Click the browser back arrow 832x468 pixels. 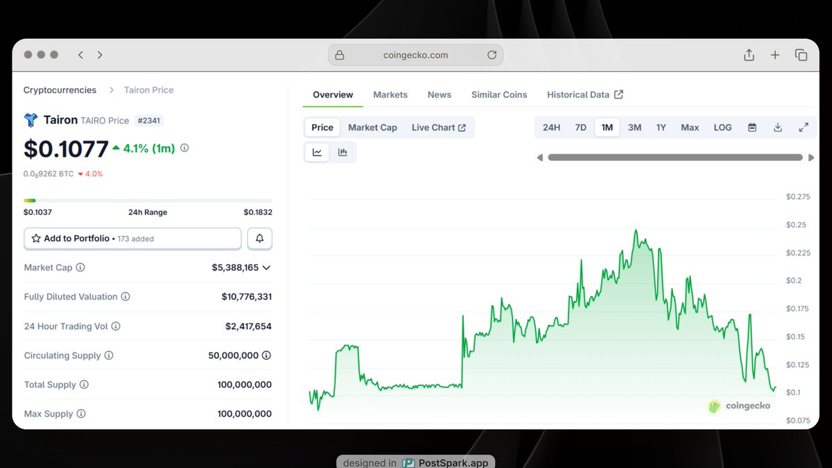point(80,55)
